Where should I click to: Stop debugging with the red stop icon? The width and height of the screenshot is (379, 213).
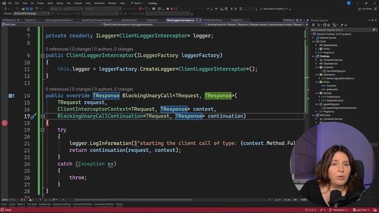point(172,9)
